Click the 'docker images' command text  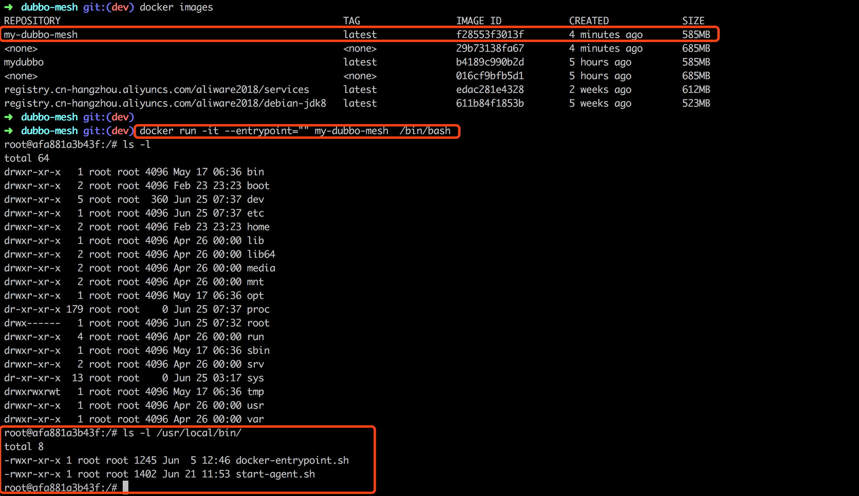176,7
